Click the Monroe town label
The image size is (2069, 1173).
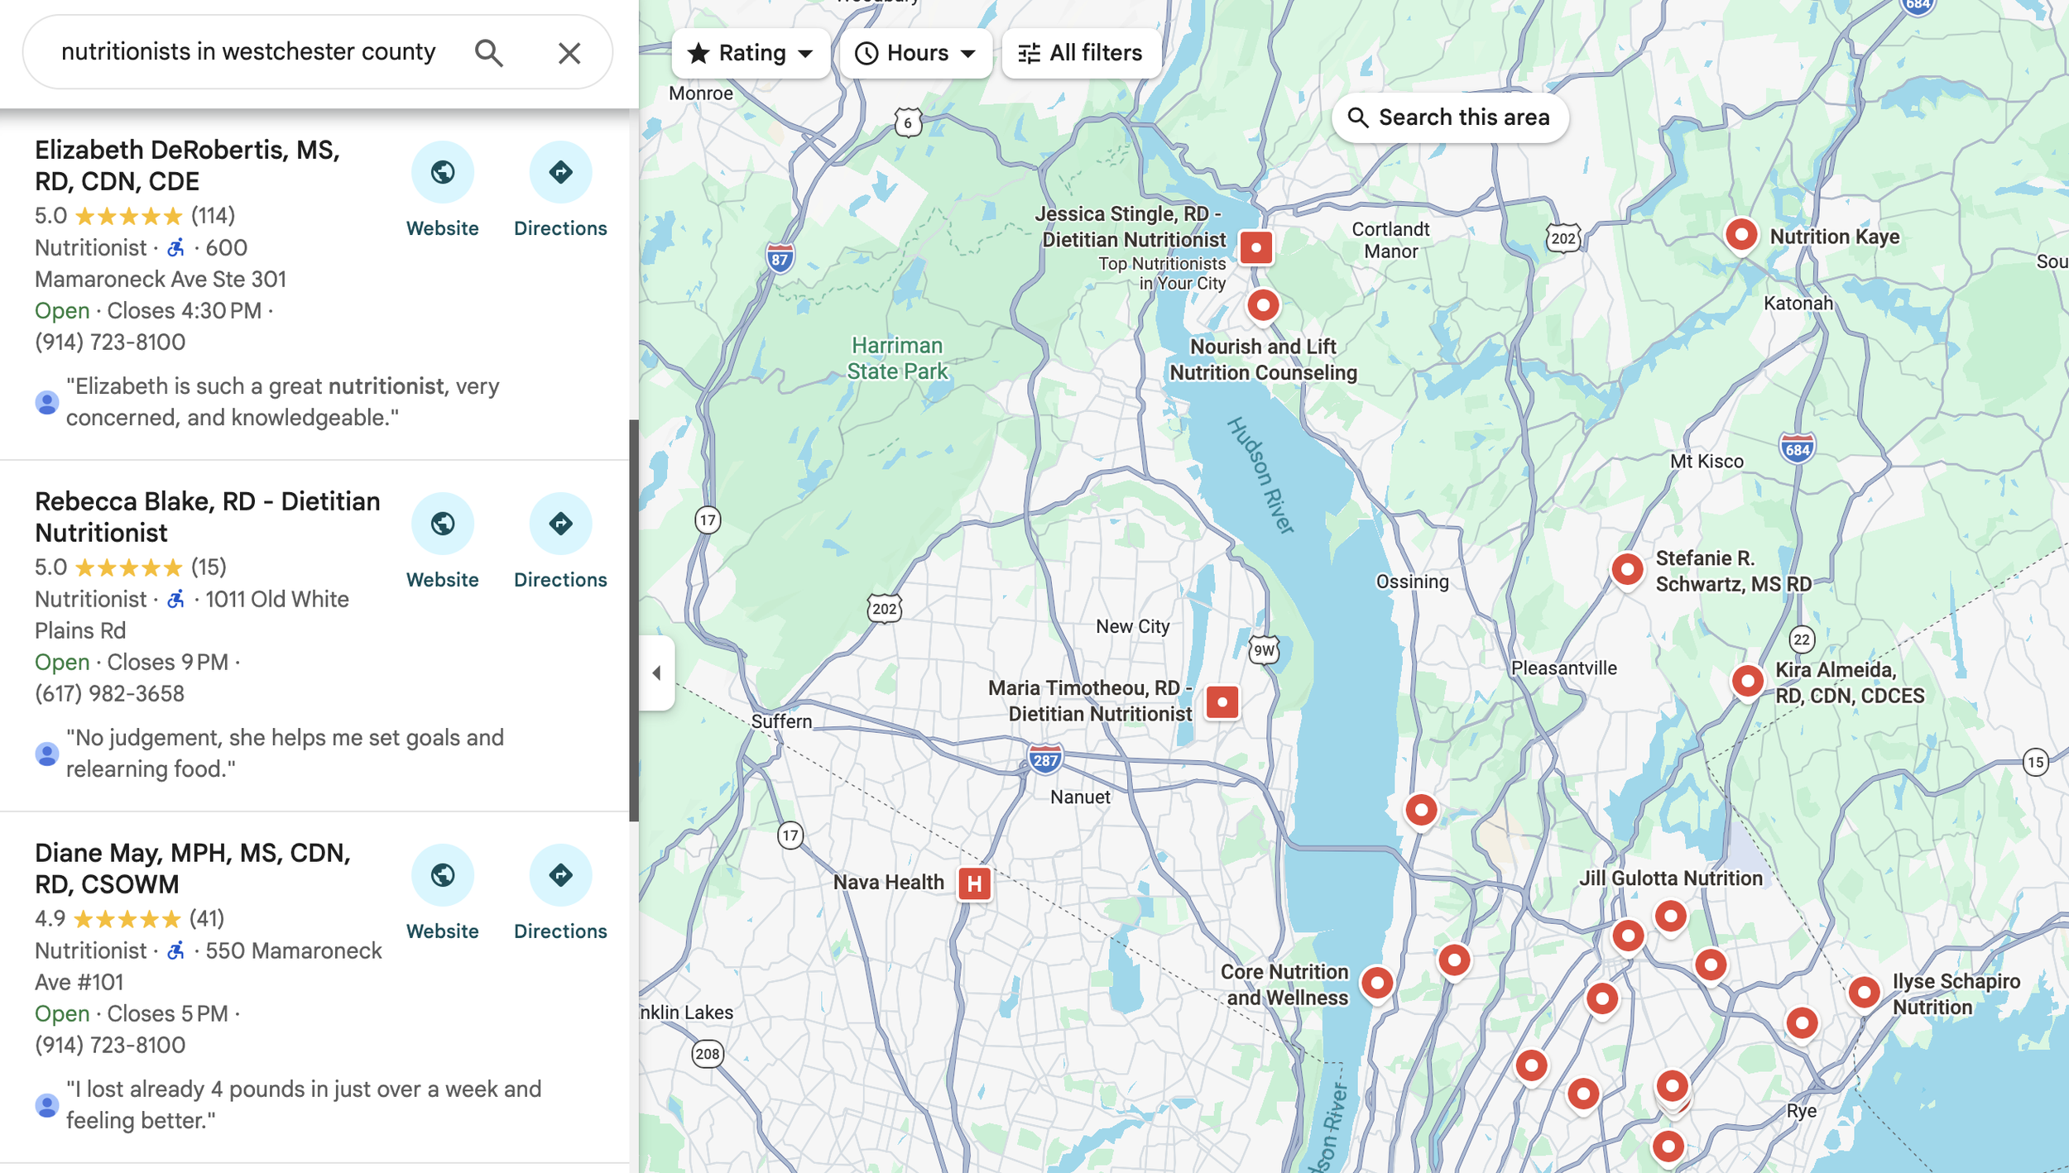pos(700,93)
